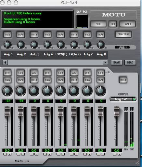
Task: Click the Anlg 2 pan knob showing 64
Action: tap(21, 91)
